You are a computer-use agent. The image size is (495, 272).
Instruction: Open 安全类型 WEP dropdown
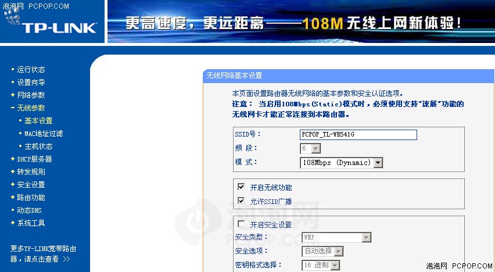pyautogui.click(x=336, y=237)
